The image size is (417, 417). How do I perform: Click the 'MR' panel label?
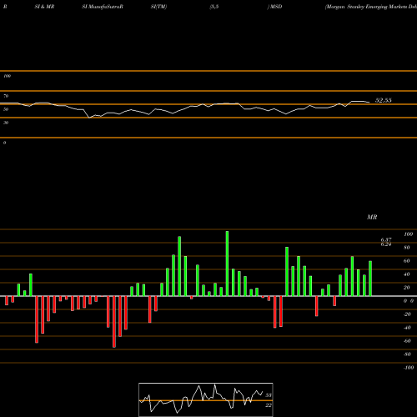(372, 217)
